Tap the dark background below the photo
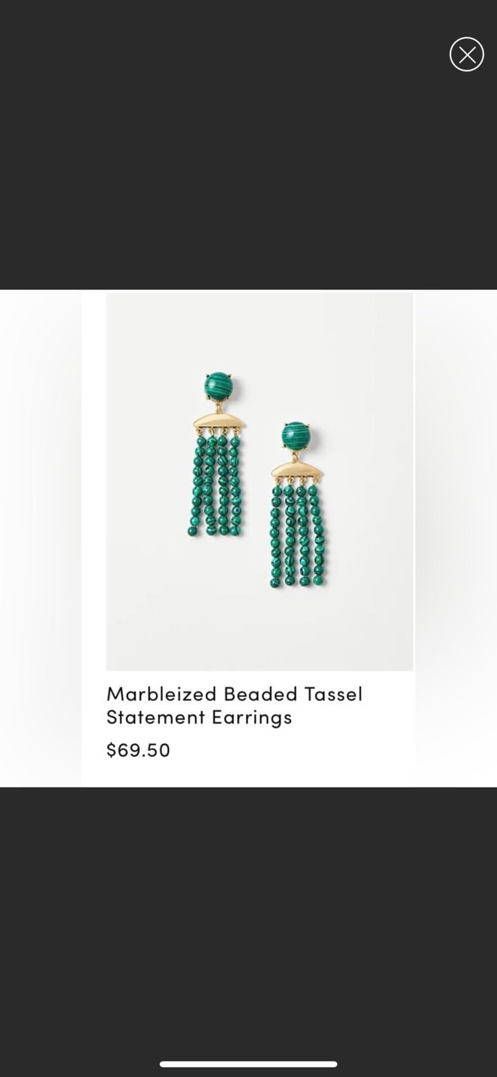The height and width of the screenshot is (1077, 497). tap(248, 922)
